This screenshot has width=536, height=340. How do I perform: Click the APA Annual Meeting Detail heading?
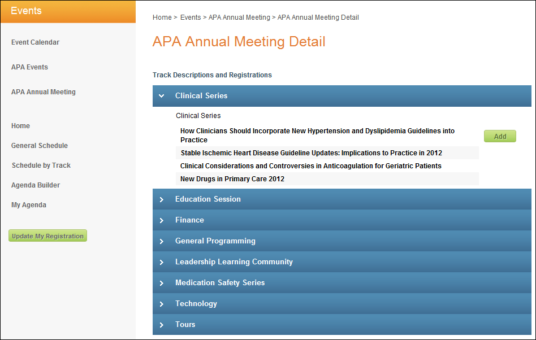(x=239, y=42)
